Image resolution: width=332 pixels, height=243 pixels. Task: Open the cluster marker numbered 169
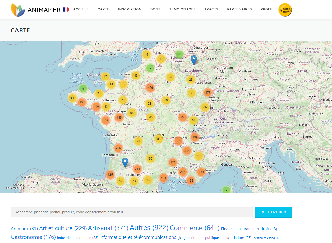(x=106, y=120)
